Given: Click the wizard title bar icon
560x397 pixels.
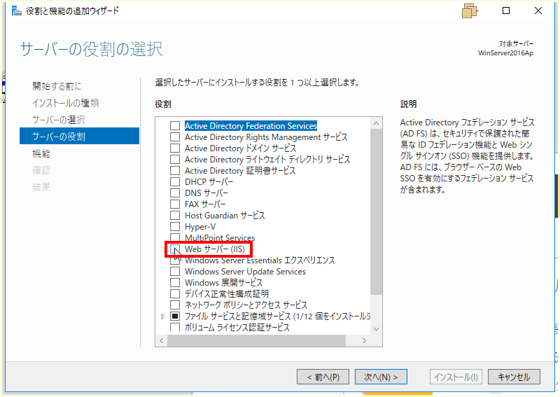Looking at the screenshot, I should (x=16, y=11).
